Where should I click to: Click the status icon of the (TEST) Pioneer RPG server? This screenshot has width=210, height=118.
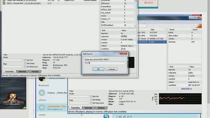pos(4,3)
